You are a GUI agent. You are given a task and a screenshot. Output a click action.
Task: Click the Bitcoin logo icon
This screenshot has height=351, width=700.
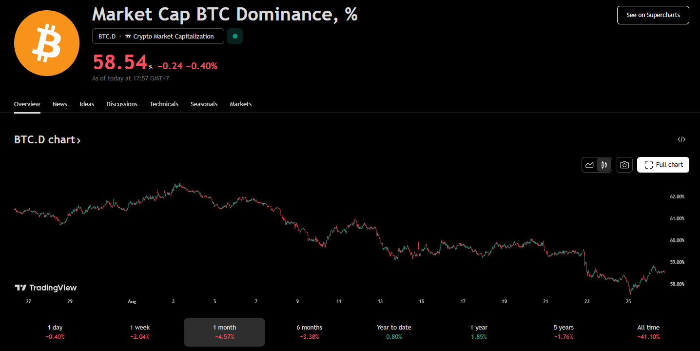pos(47,43)
